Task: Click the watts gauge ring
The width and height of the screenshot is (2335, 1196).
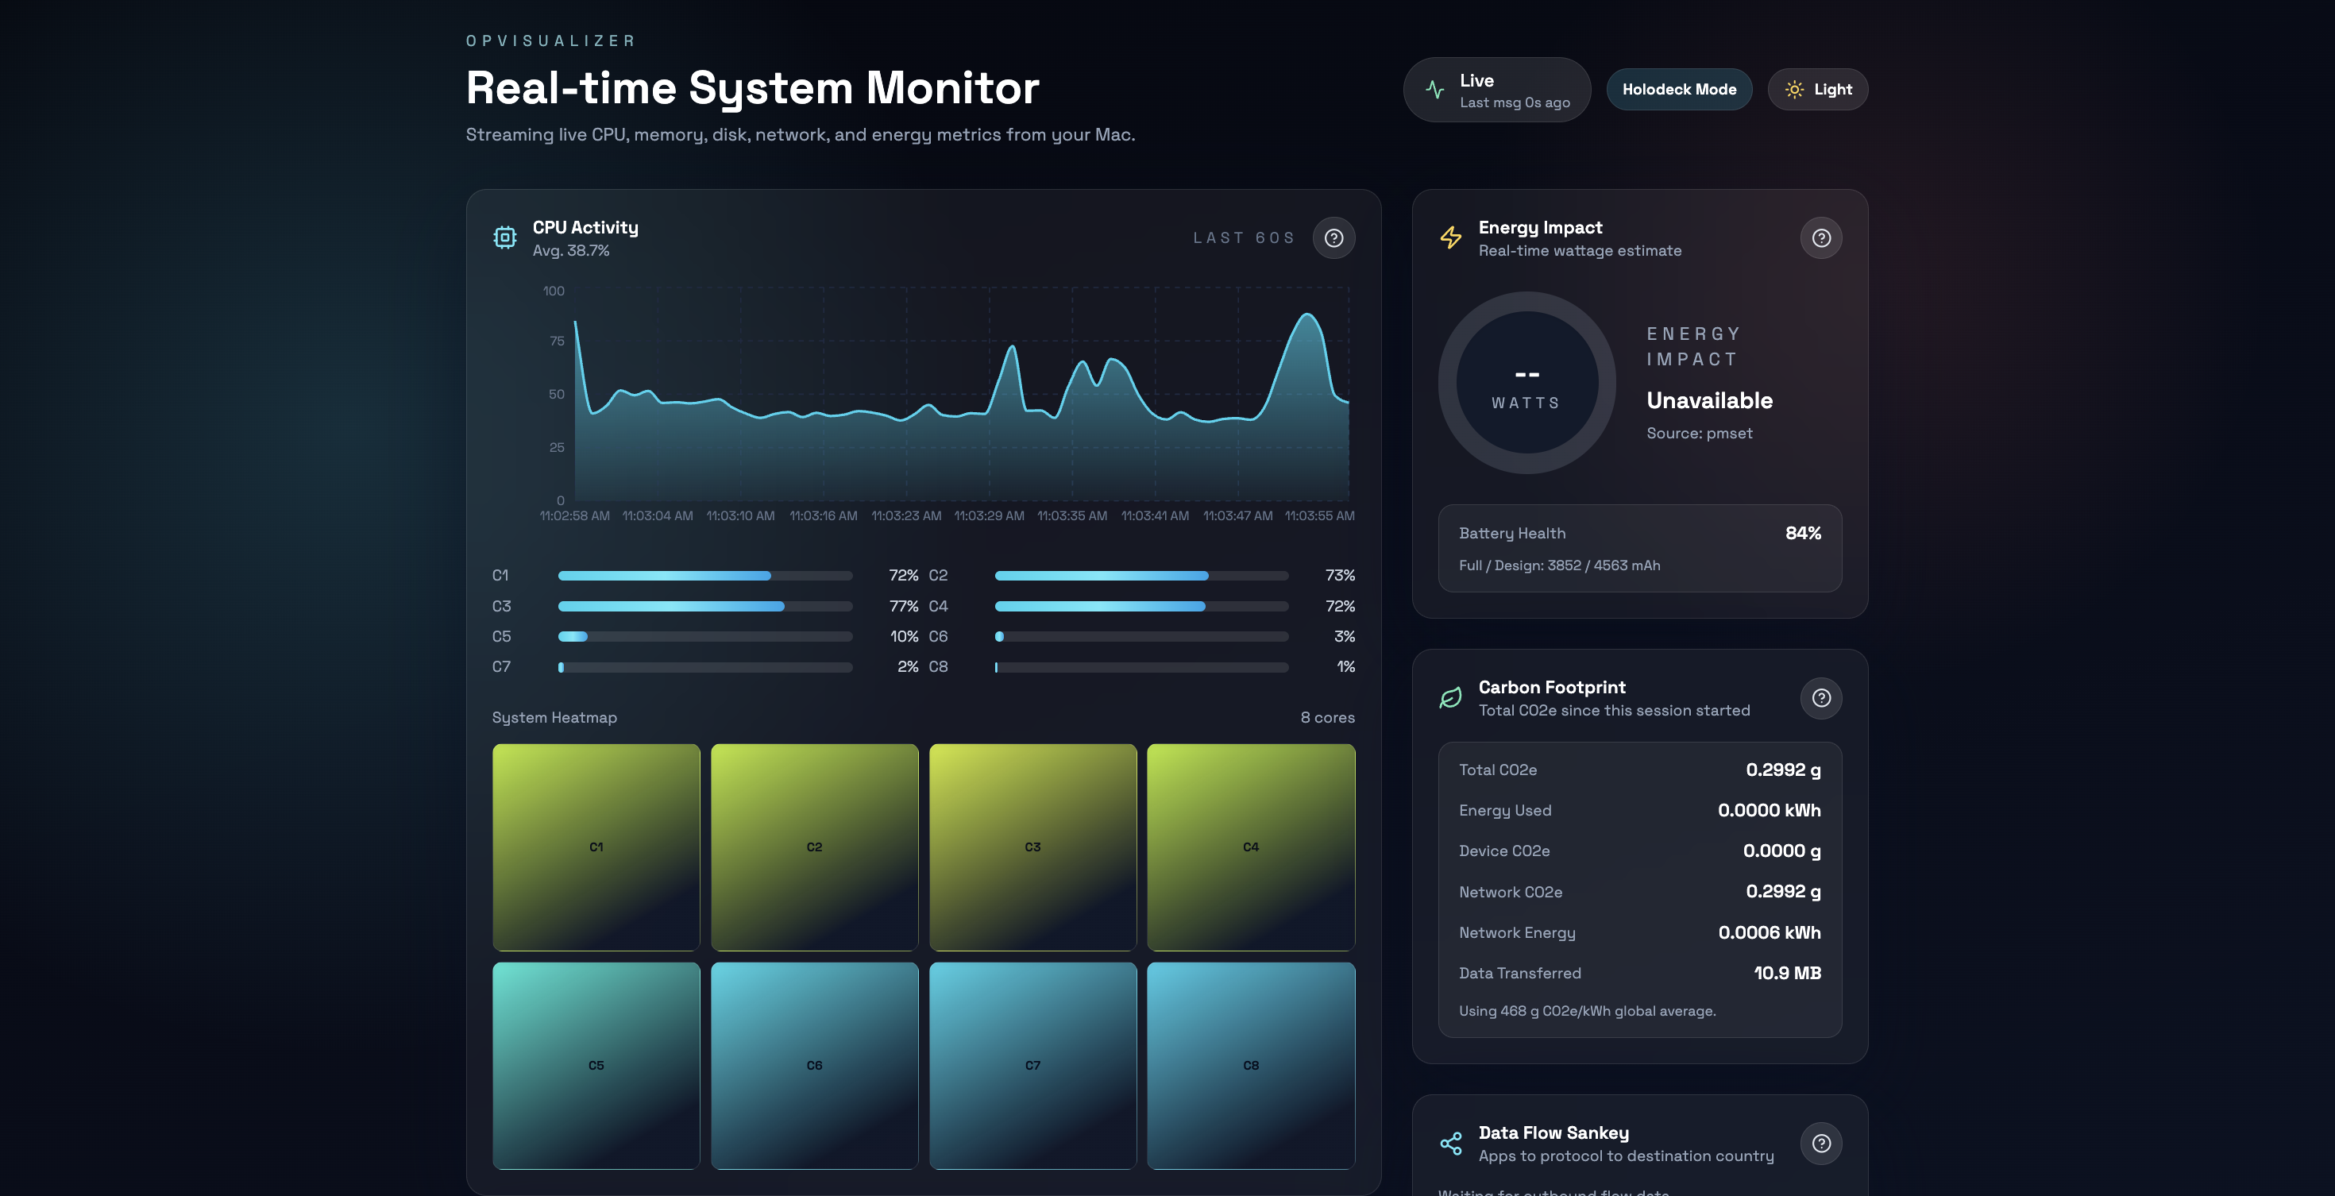Action: click(x=1526, y=382)
